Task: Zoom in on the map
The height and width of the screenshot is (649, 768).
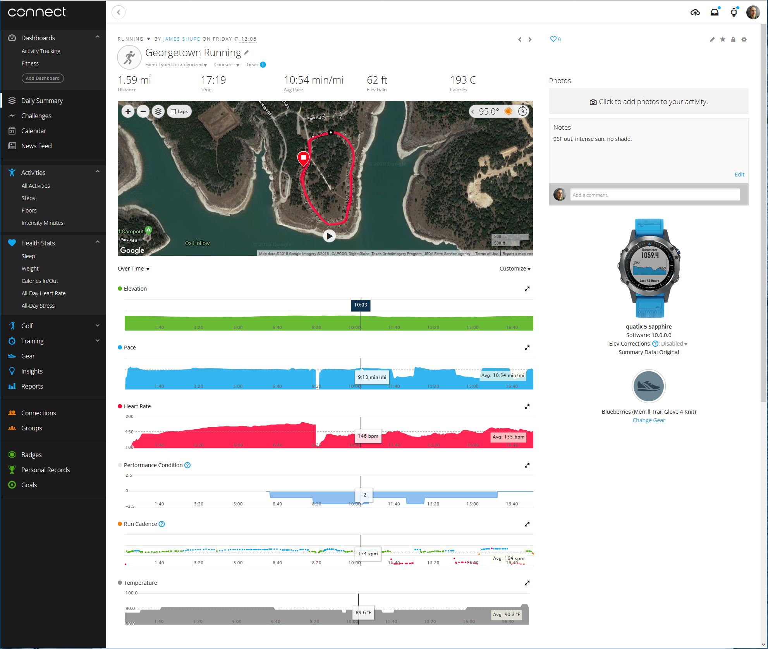Action: pos(128,111)
